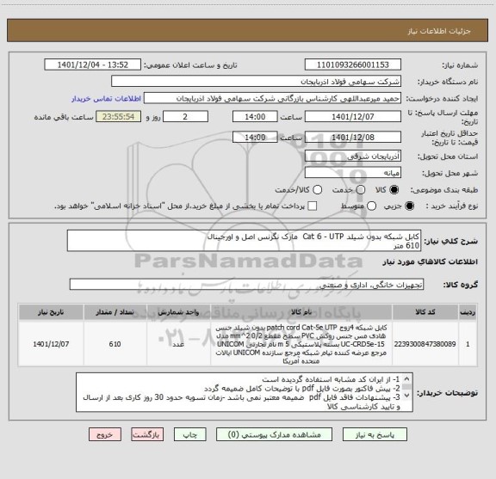Click the need number field 1101093266001153

(353, 64)
